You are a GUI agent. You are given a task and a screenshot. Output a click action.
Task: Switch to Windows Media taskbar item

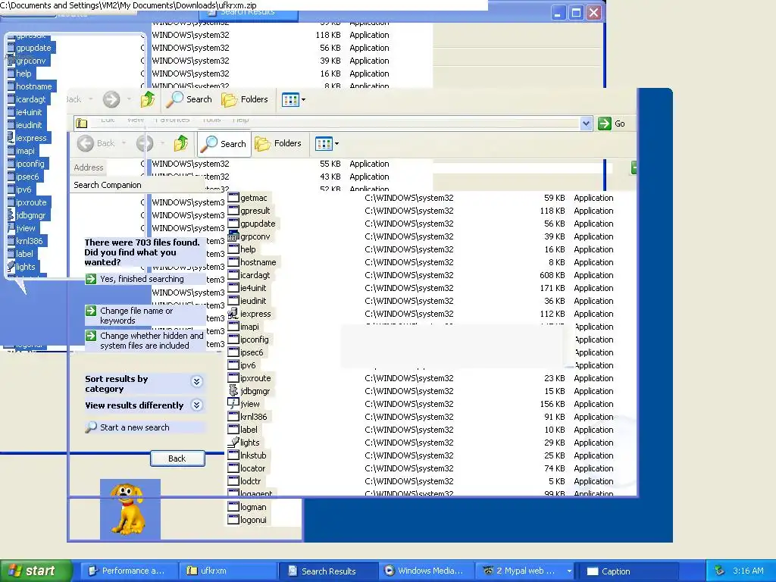(x=427, y=571)
